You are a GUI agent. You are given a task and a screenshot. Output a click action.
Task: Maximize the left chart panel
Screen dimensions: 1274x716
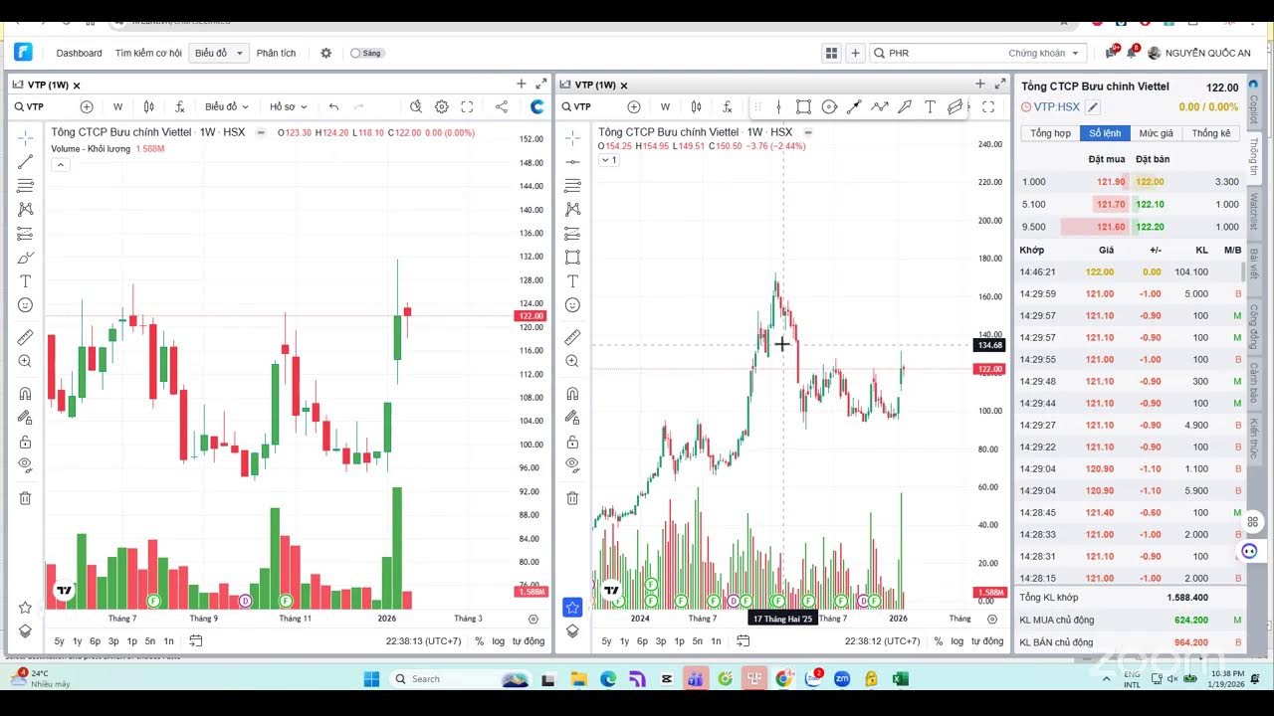coord(540,85)
